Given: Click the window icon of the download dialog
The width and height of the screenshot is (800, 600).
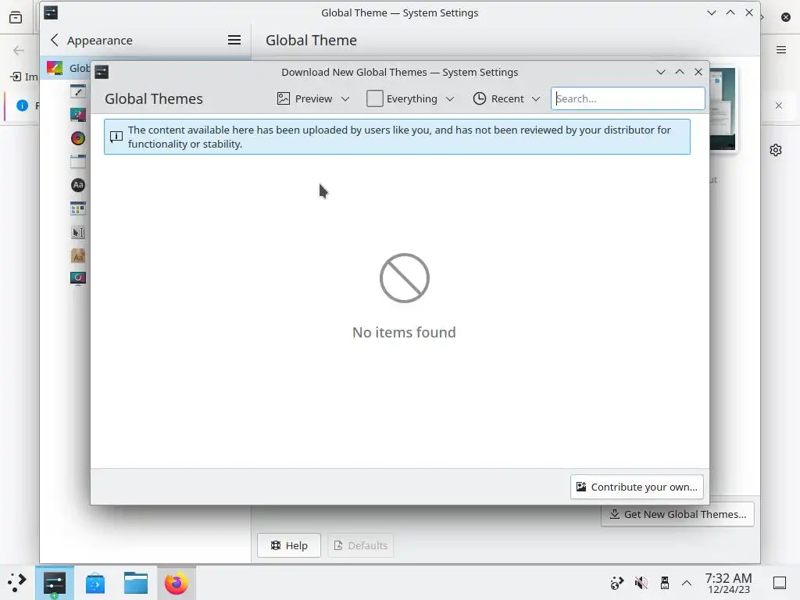Looking at the screenshot, I should point(102,72).
